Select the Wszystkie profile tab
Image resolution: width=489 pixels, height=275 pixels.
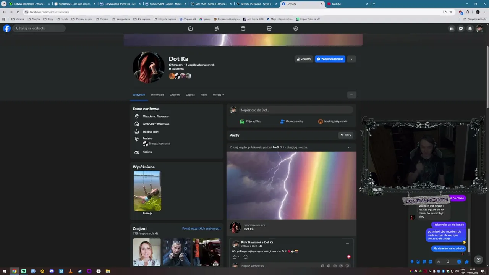point(139,95)
